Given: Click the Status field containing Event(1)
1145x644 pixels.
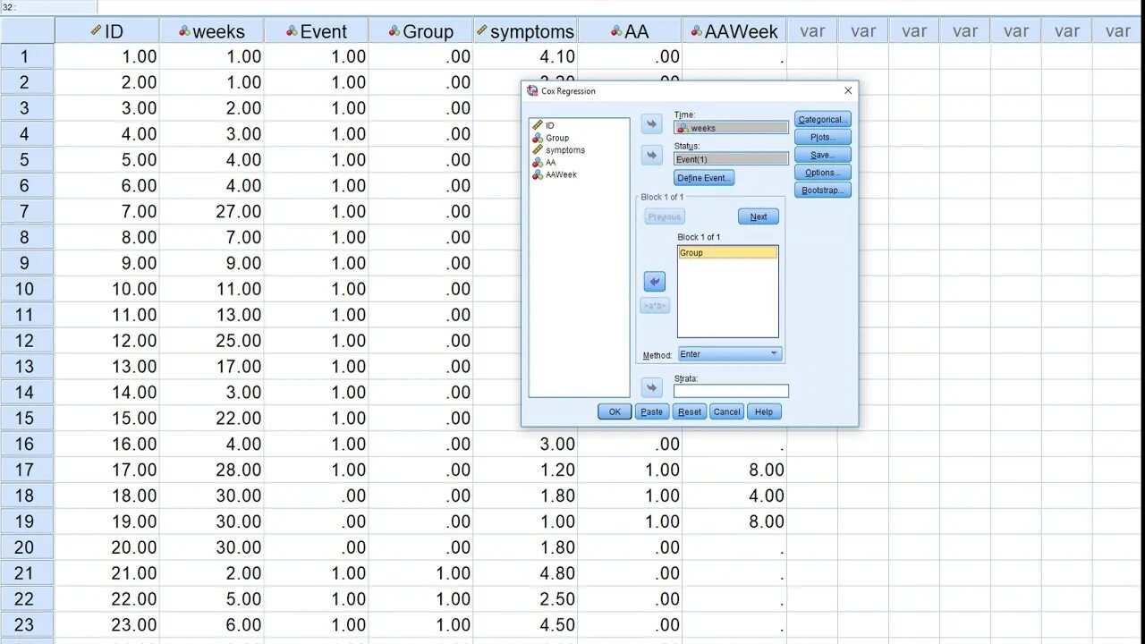Looking at the screenshot, I should (731, 158).
